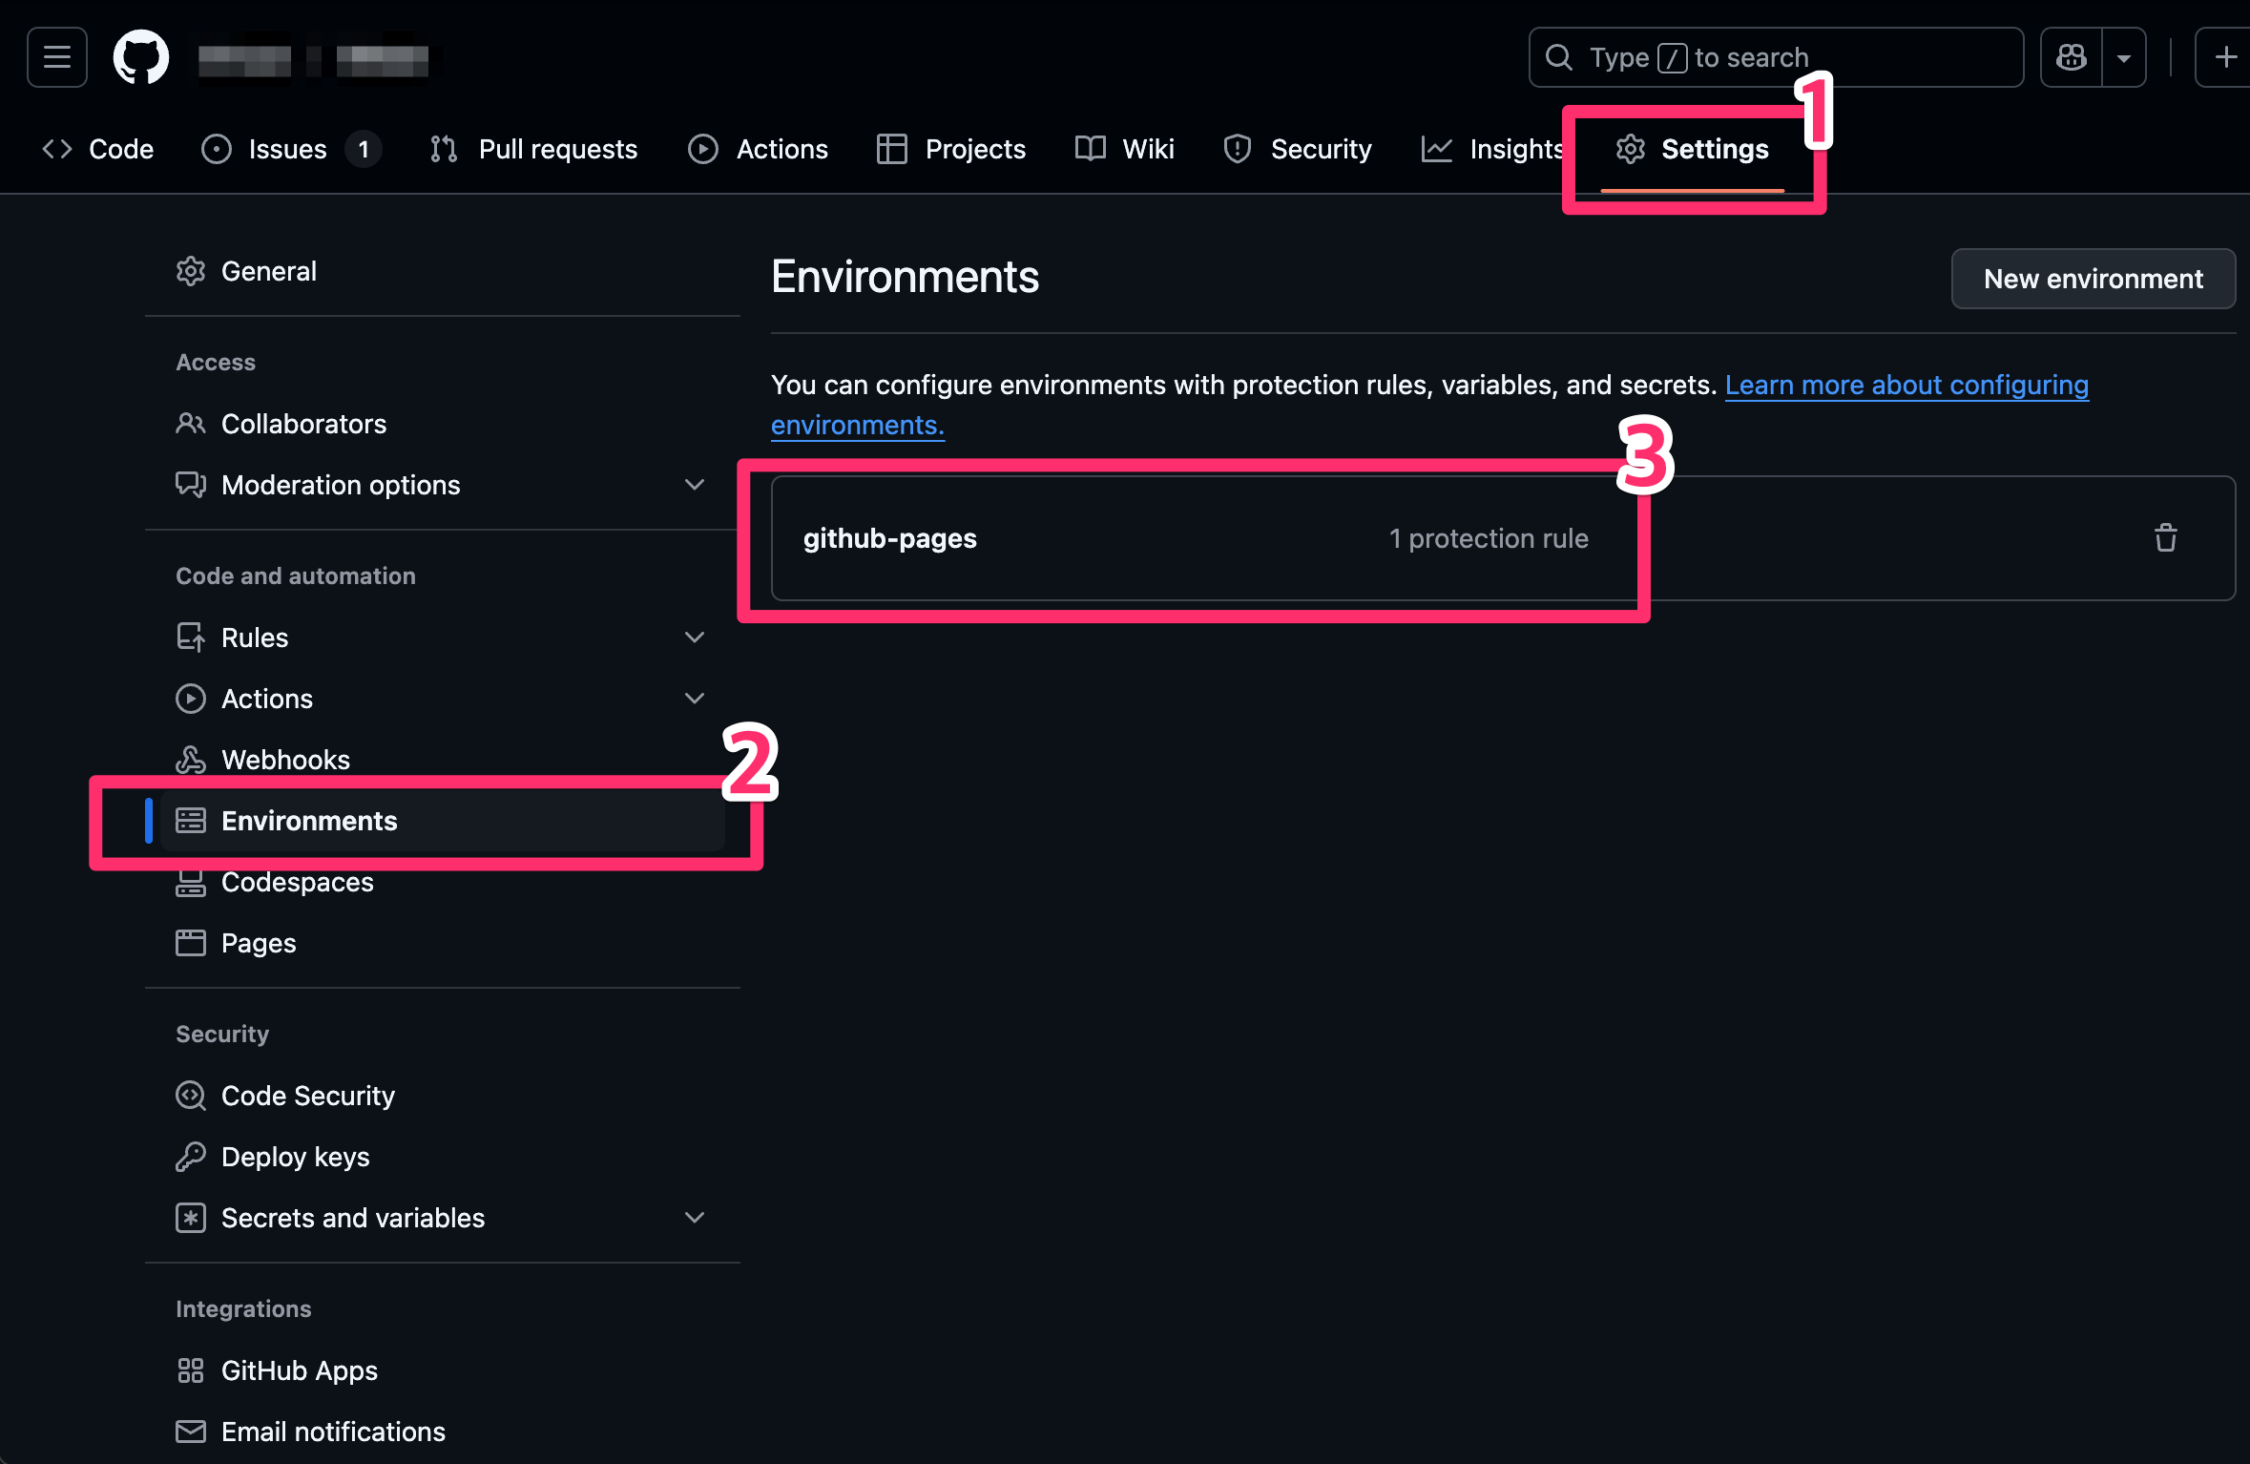This screenshot has width=2250, height=1464.
Task: Click the plus create-new icon
Action: [2224, 57]
